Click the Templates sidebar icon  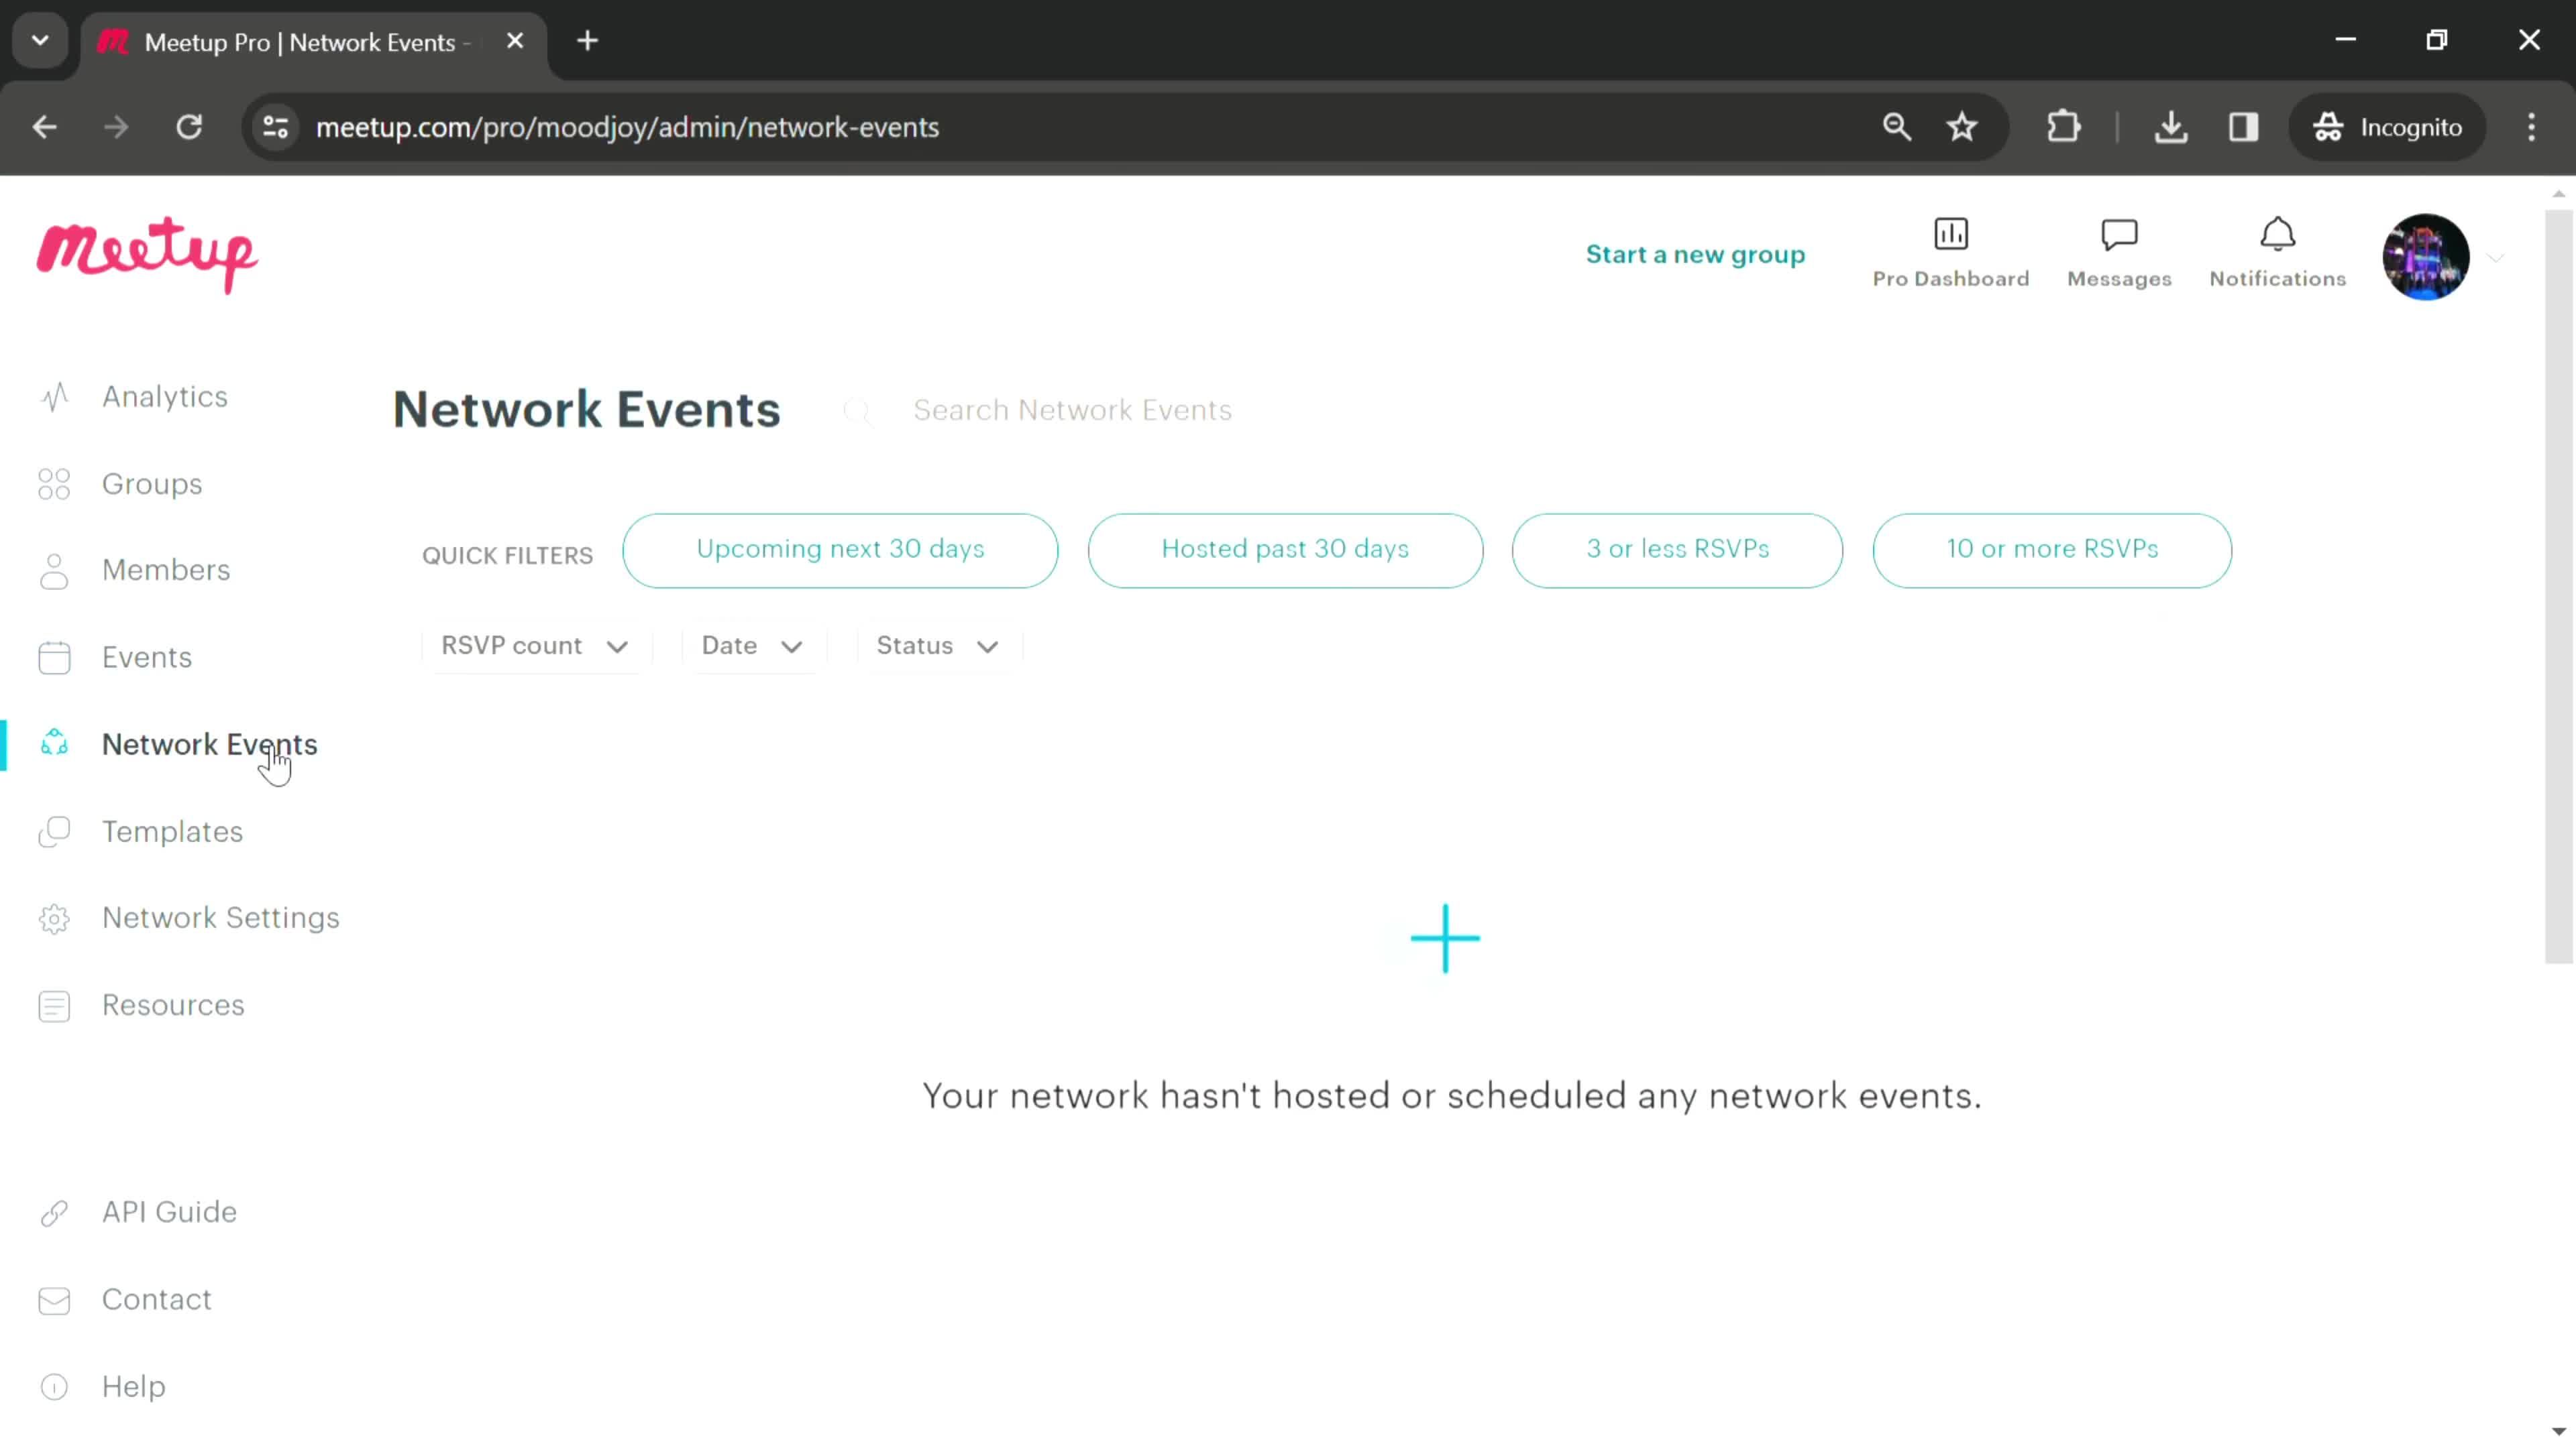point(53,831)
